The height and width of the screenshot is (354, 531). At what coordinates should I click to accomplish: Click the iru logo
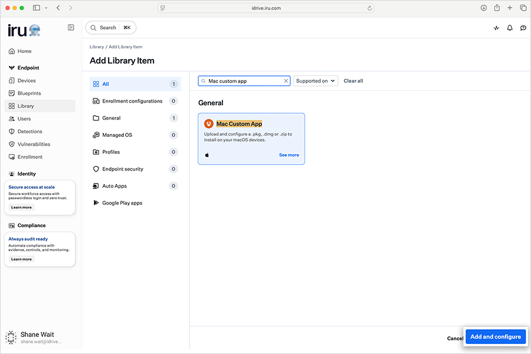pos(24,31)
